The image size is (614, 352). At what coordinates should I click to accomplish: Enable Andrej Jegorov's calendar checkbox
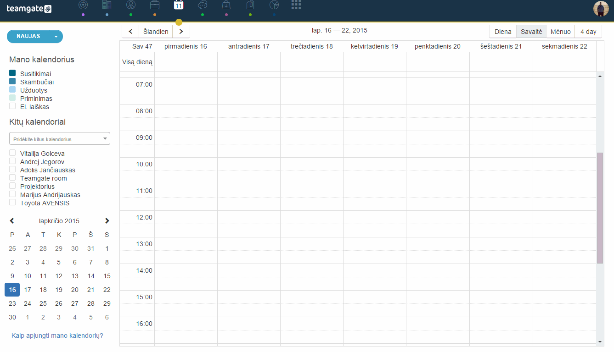coord(12,161)
